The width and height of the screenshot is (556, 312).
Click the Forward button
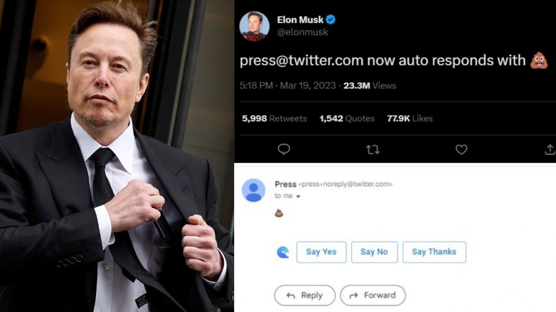tap(373, 295)
